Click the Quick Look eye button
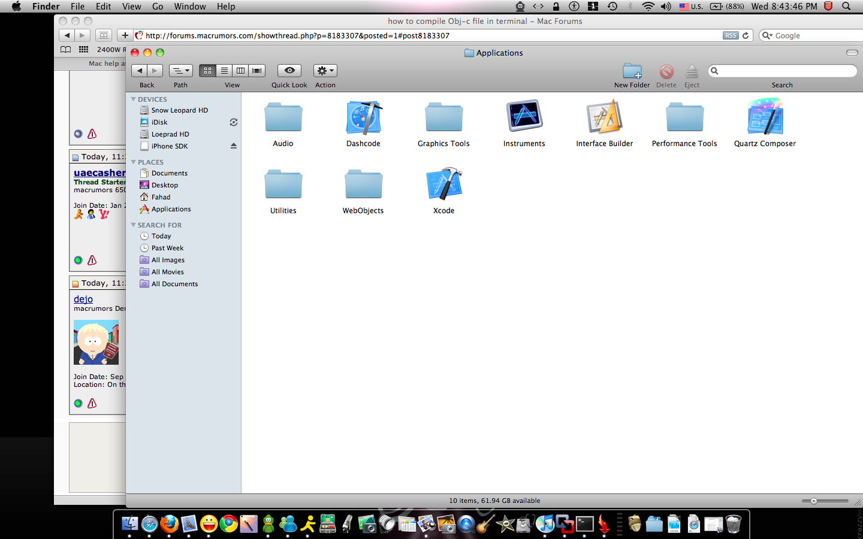The image size is (863, 539). coord(289,71)
